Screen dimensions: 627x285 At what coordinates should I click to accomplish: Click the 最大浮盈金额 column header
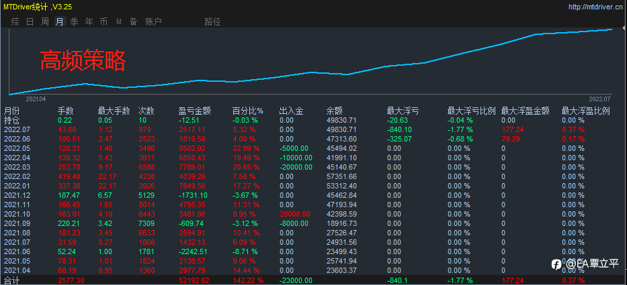point(526,111)
